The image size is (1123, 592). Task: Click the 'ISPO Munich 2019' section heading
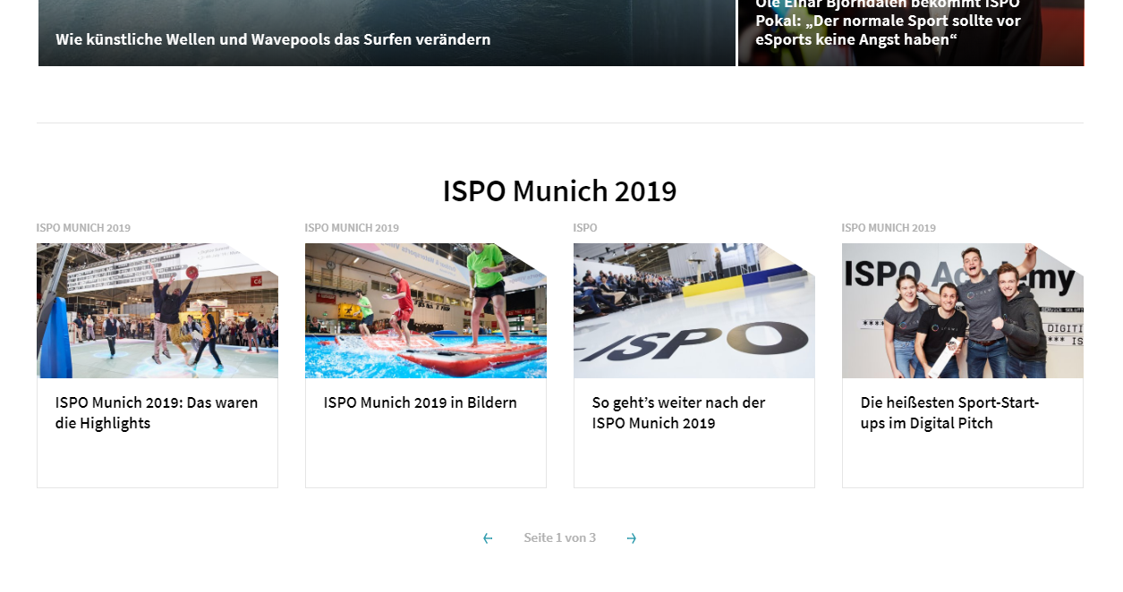pyautogui.click(x=560, y=190)
